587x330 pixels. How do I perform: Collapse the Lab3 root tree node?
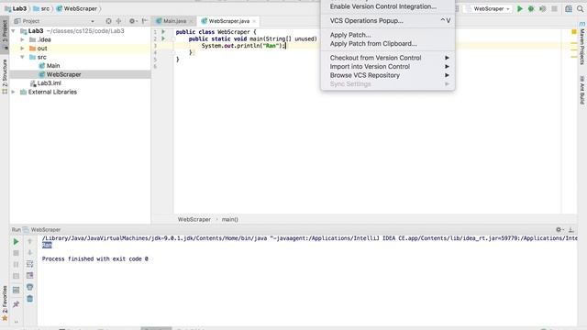(14, 31)
